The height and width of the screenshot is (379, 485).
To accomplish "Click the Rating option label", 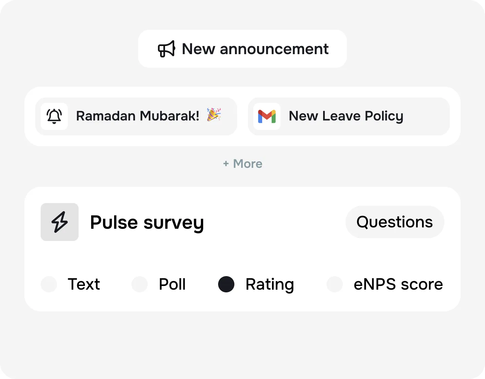I will pos(270,284).
